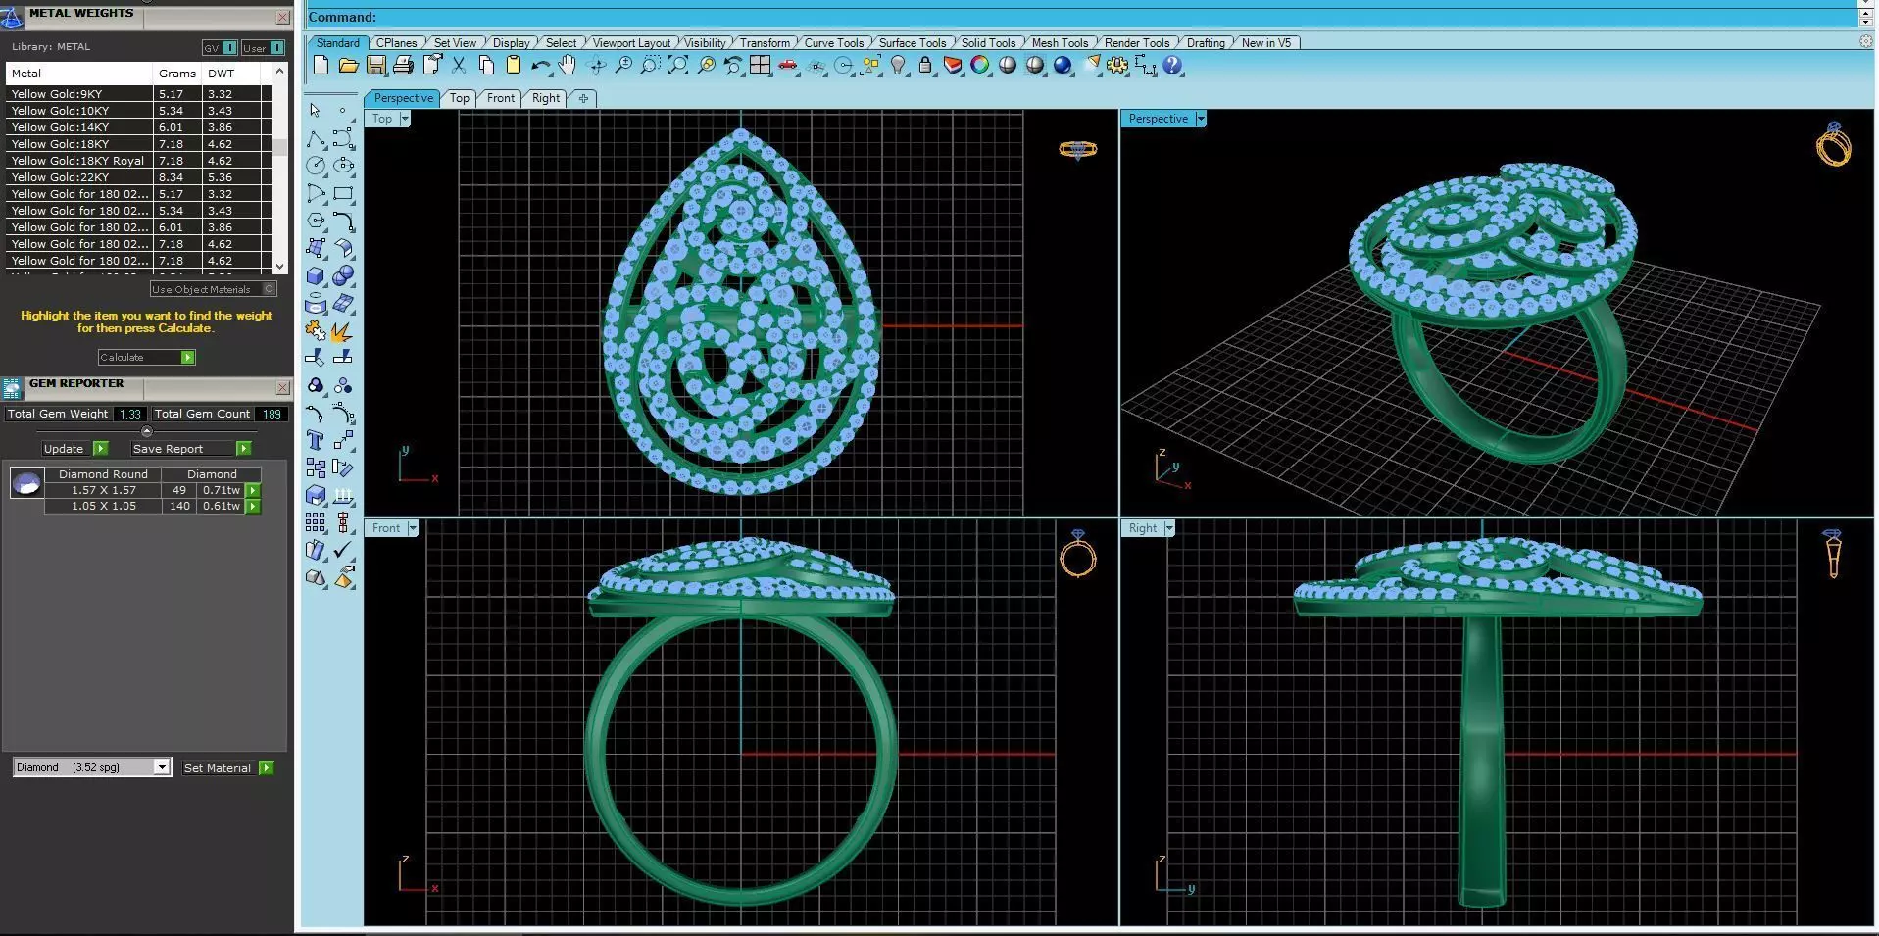Select the Front viewport tab
The image size is (1879, 936).
pyautogui.click(x=501, y=98)
